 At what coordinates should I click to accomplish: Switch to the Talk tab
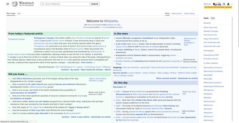[x=19, y=13]
